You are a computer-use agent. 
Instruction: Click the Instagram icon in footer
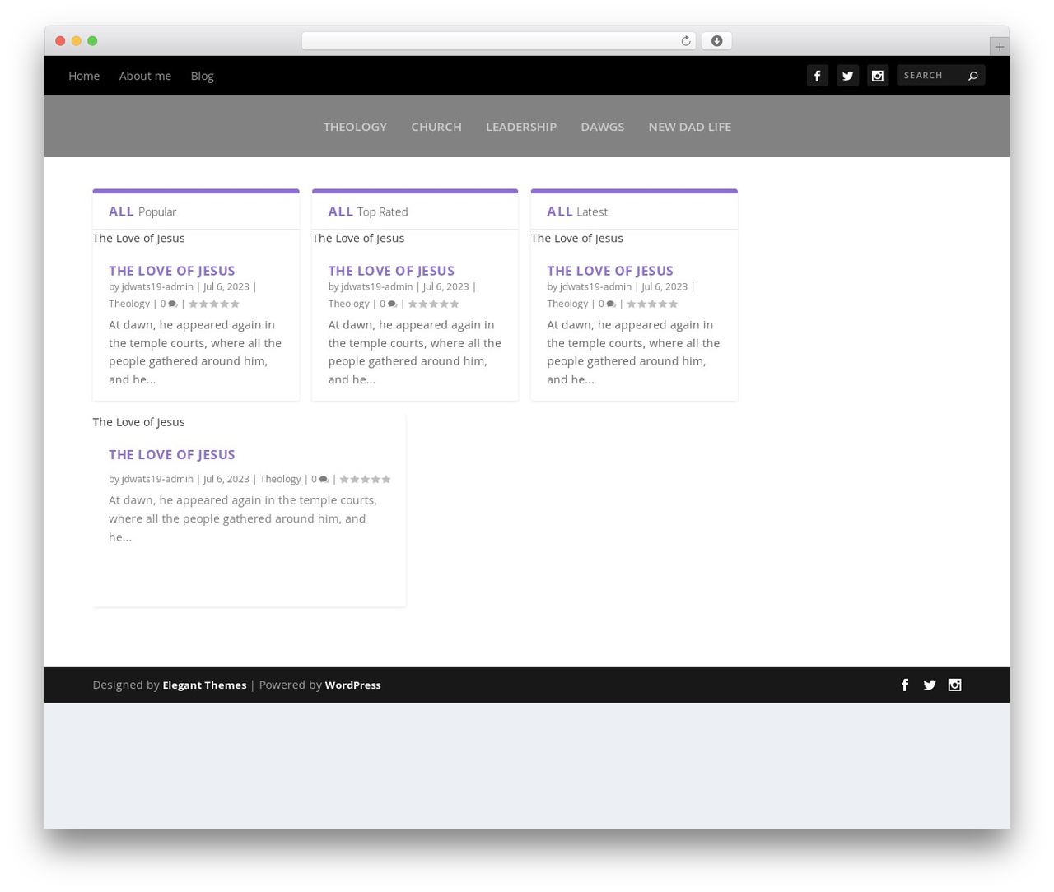954,685
